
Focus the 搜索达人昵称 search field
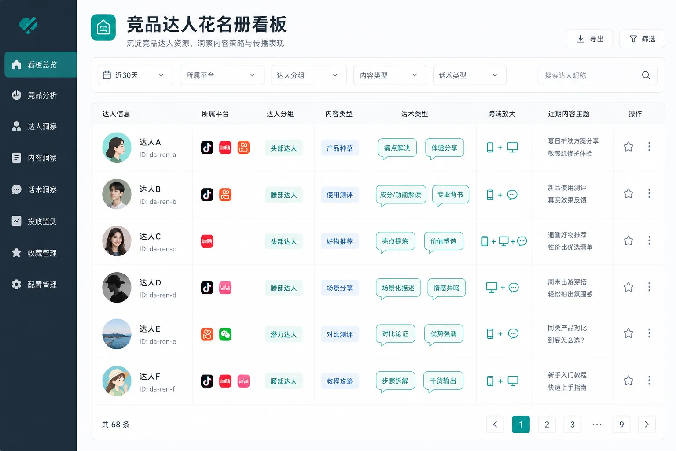click(x=597, y=75)
